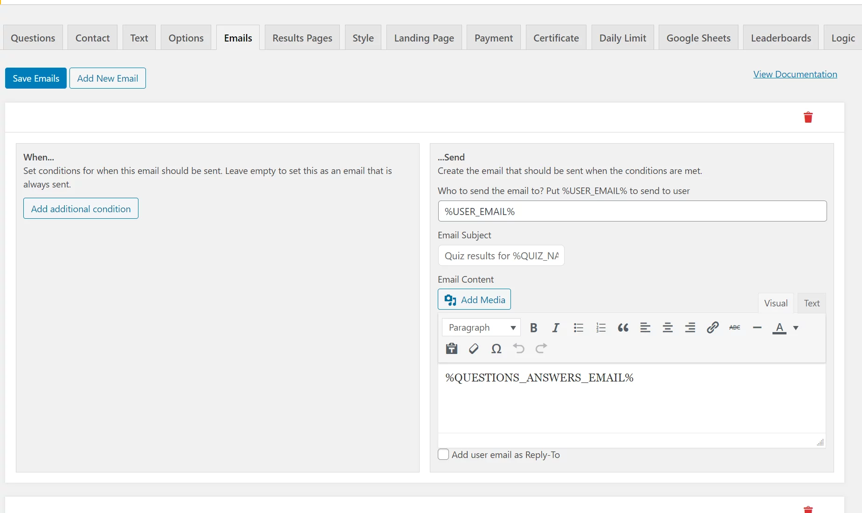Click Add New Email button
The height and width of the screenshot is (513, 862).
[x=108, y=78]
